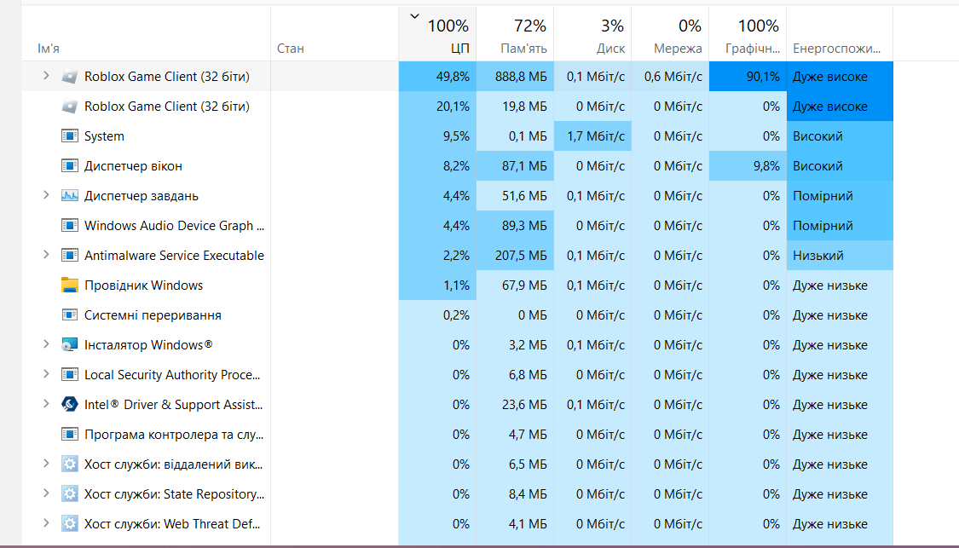This screenshot has height=548, width=959.
Task: Select the 9,8% GPU cell of Диспетчер вікон
Action: [748, 165]
